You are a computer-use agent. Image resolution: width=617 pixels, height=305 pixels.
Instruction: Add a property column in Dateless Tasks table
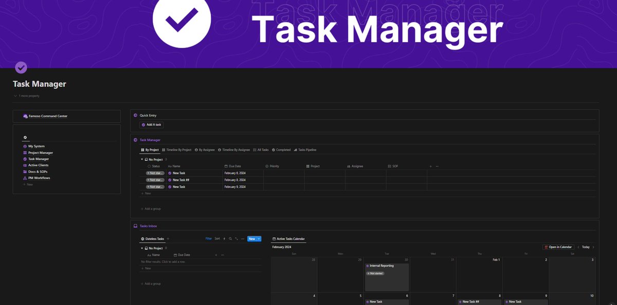point(216,255)
